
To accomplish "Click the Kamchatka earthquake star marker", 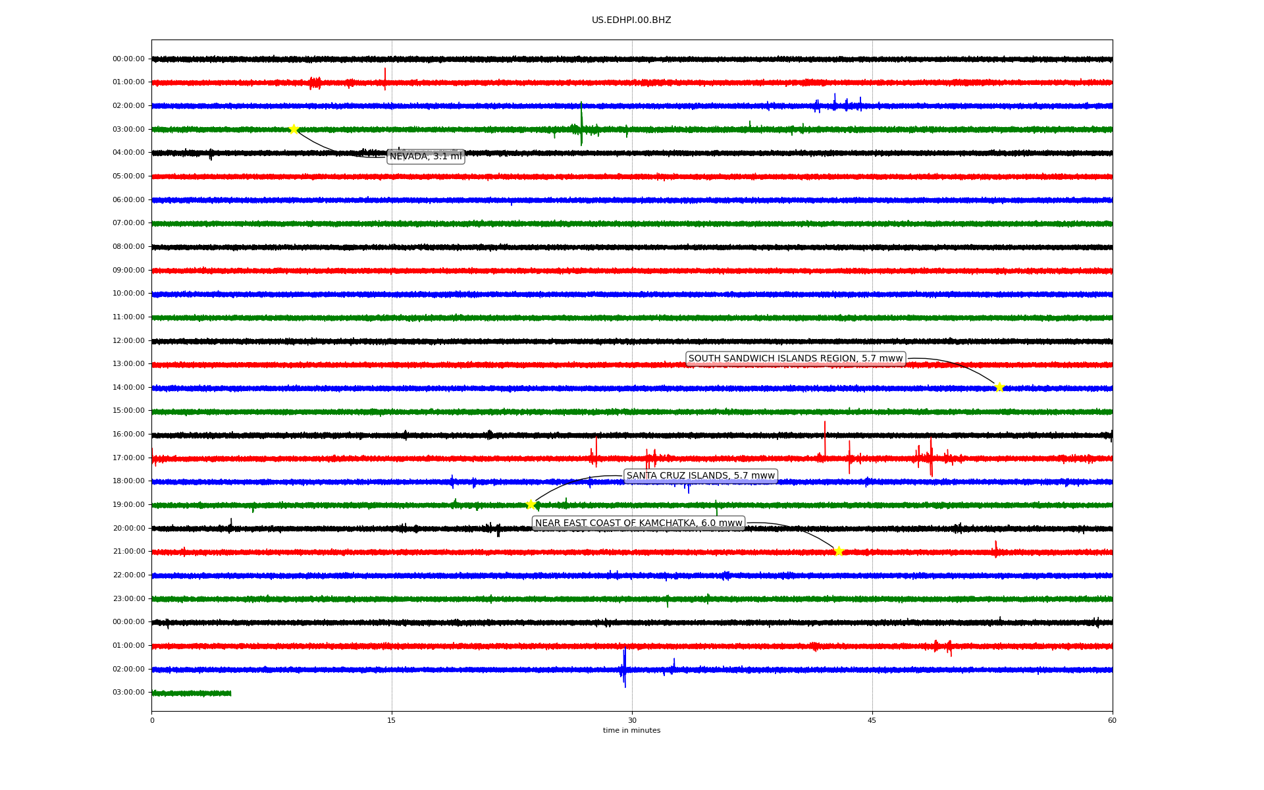I will point(838,551).
